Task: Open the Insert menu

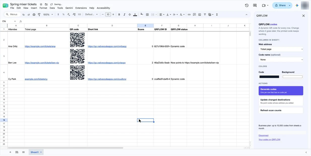Action: 34,8
